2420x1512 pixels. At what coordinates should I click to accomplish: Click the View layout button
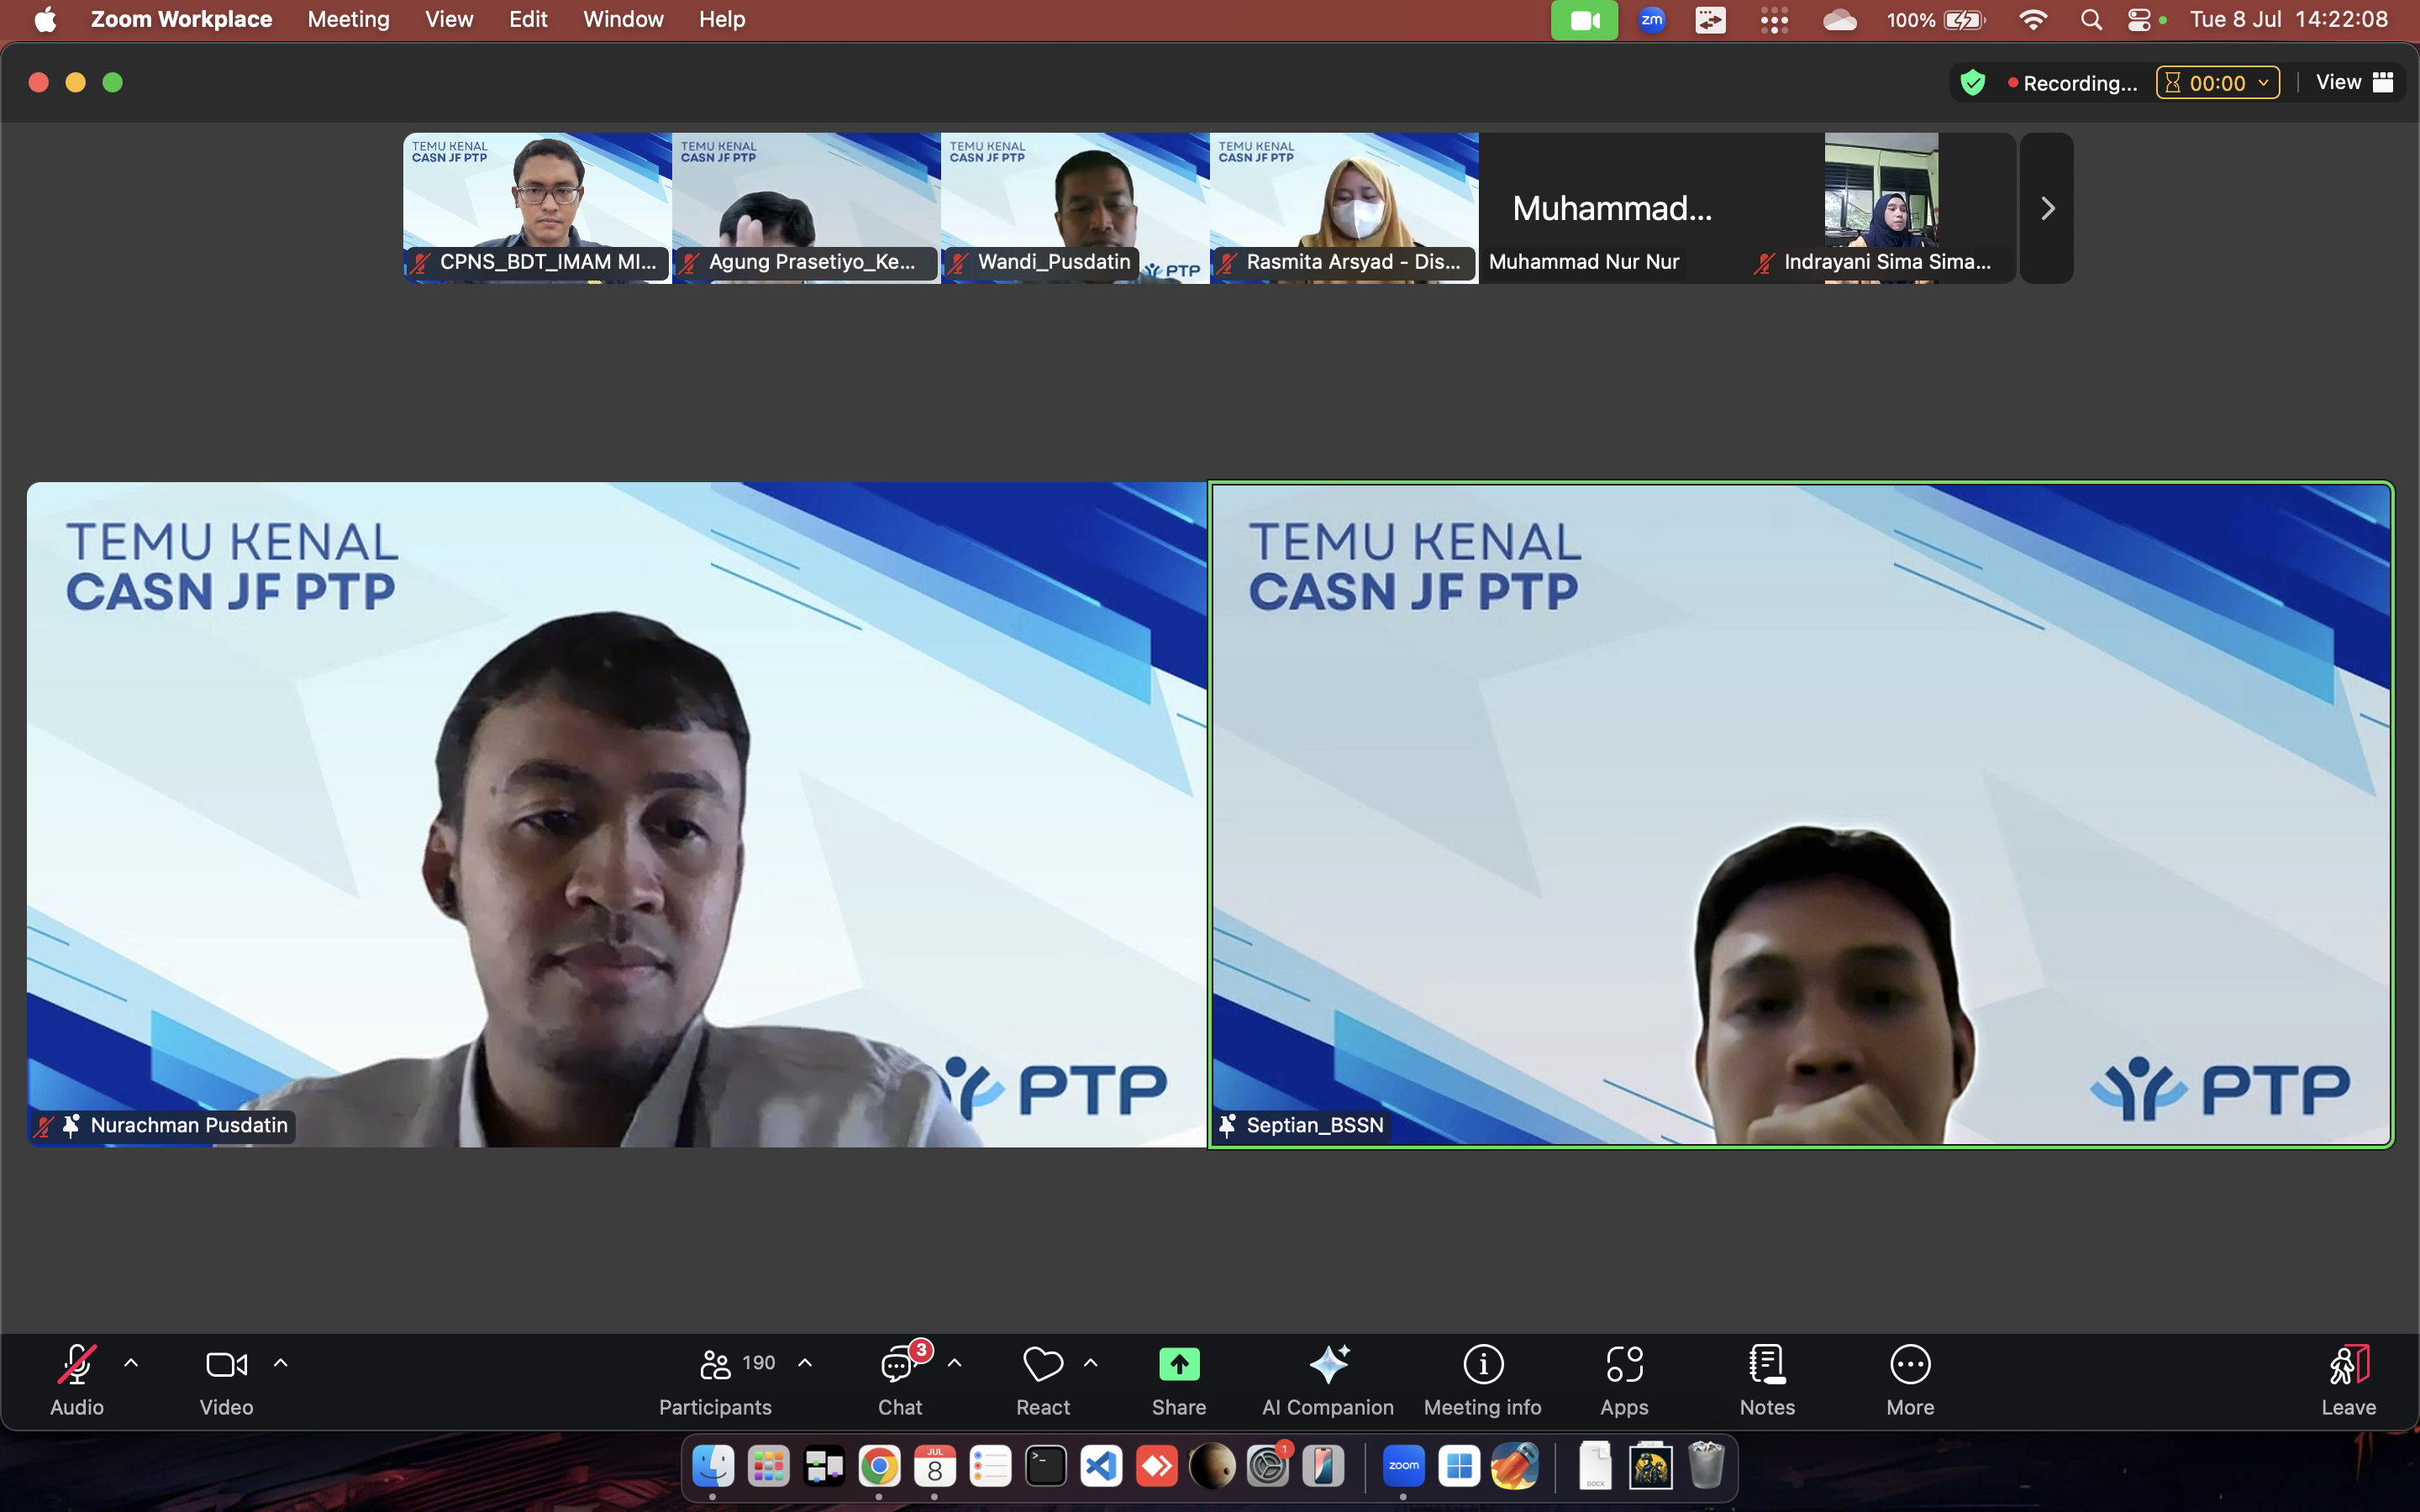tap(2353, 83)
